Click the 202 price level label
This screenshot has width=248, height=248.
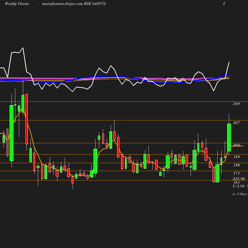pos(237,145)
